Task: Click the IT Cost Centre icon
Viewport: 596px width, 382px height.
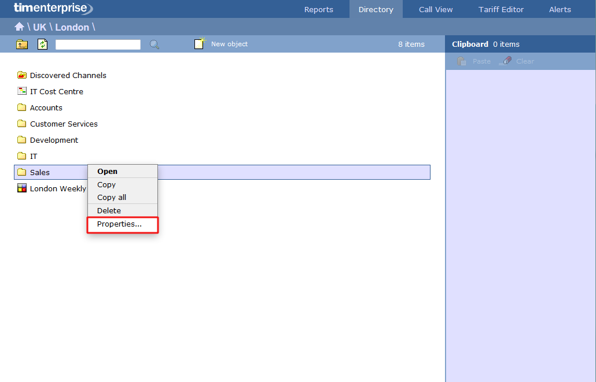Action: click(x=22, y=91)
